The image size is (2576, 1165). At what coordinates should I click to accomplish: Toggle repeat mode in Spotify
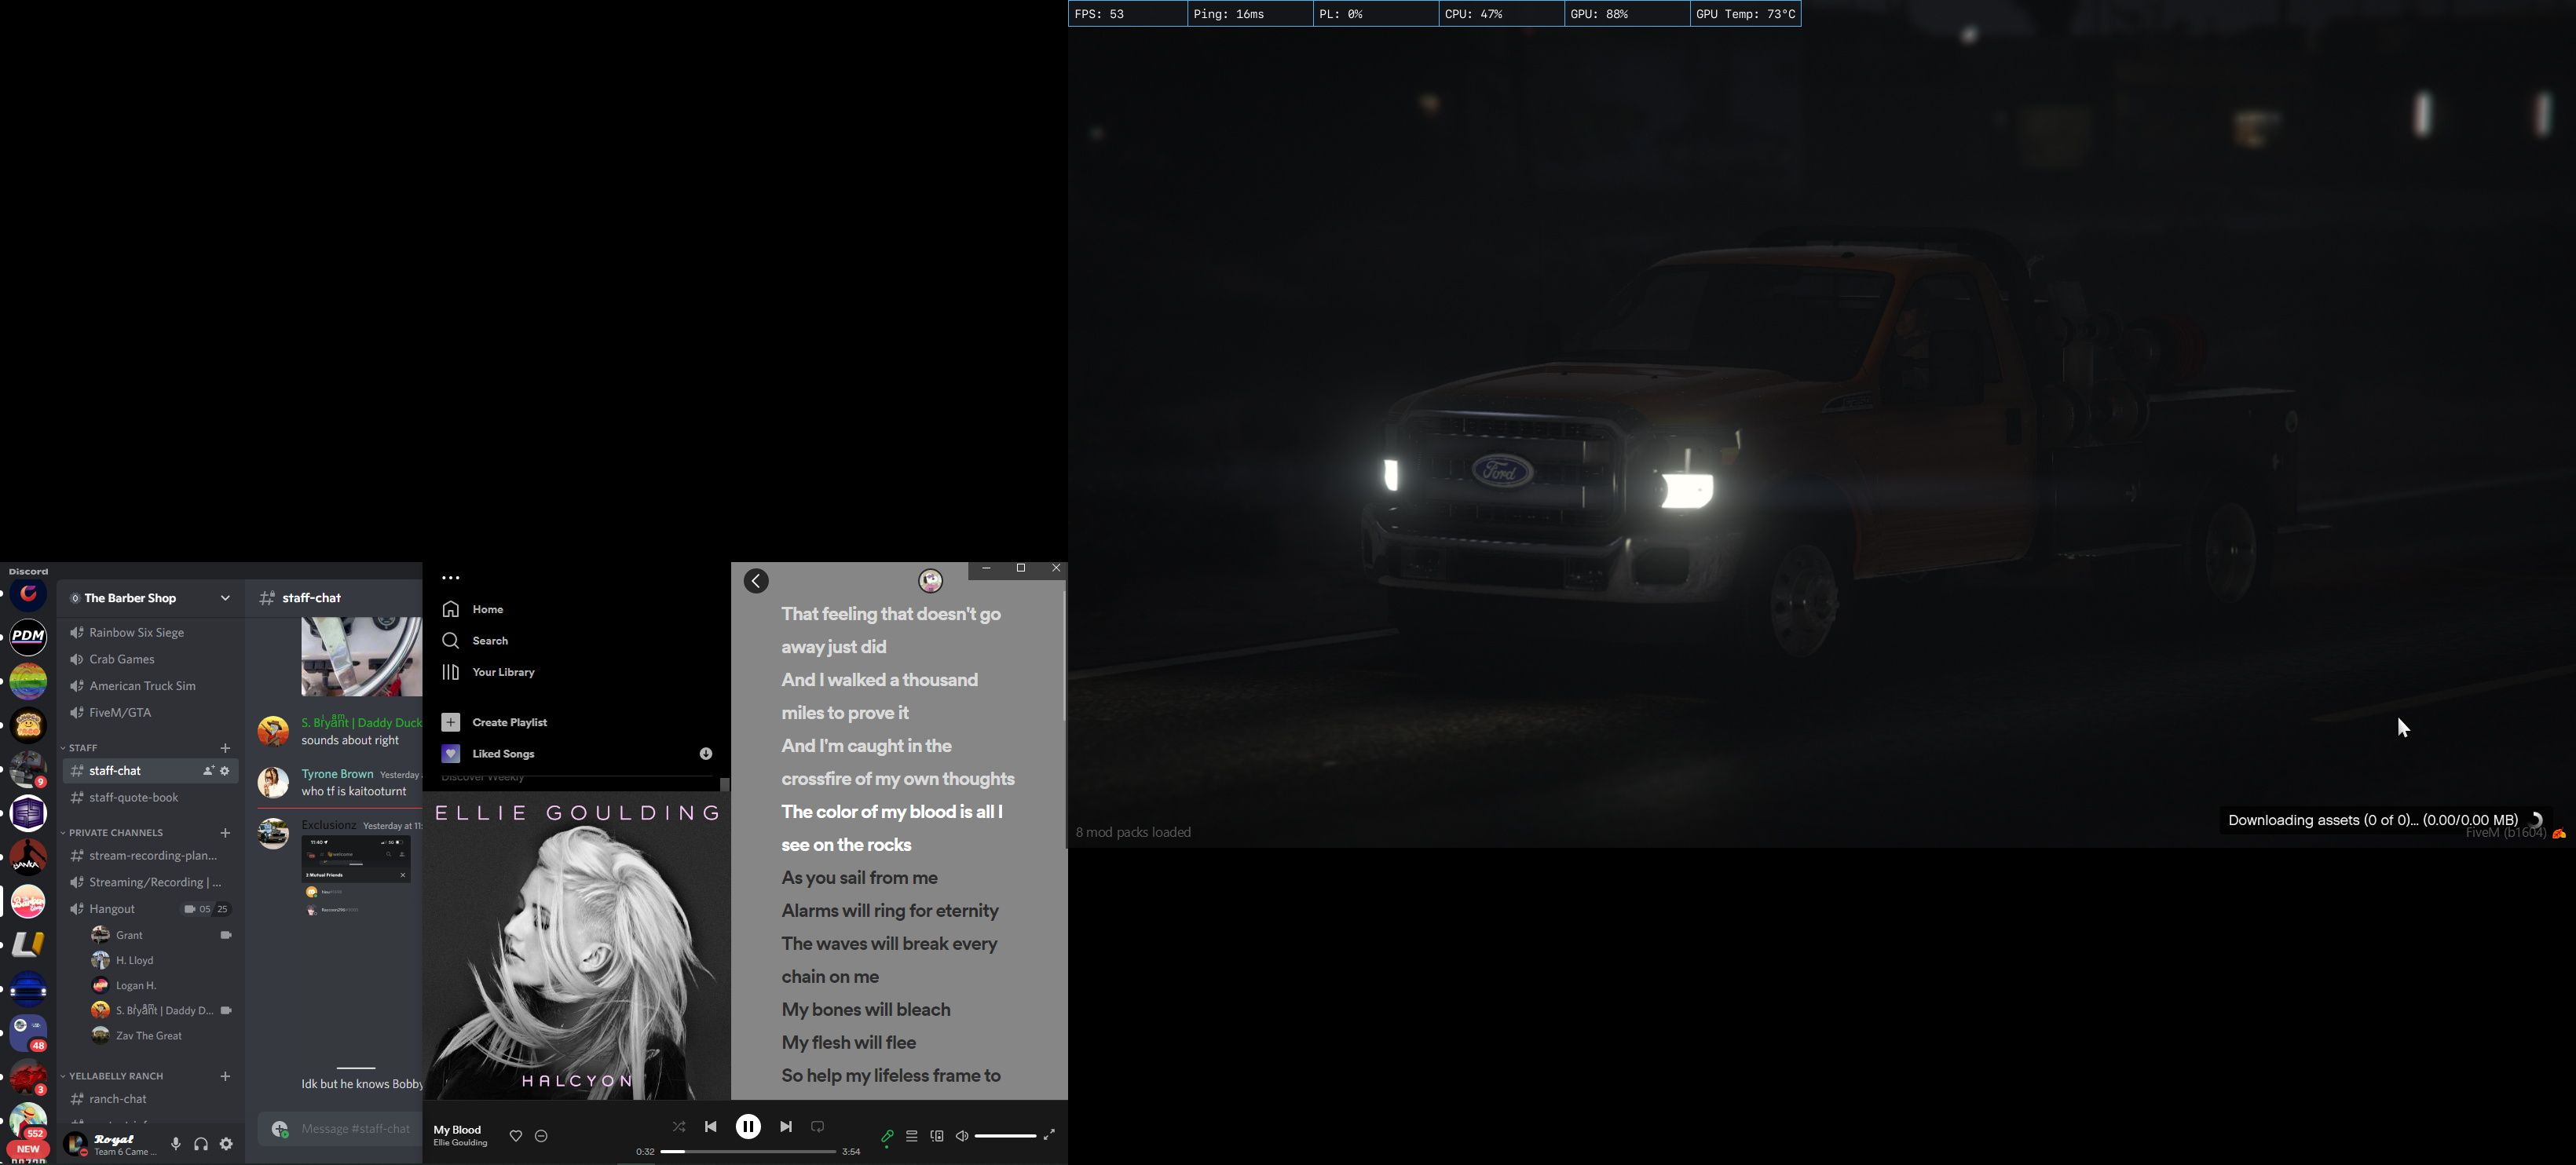(817, 1126)
